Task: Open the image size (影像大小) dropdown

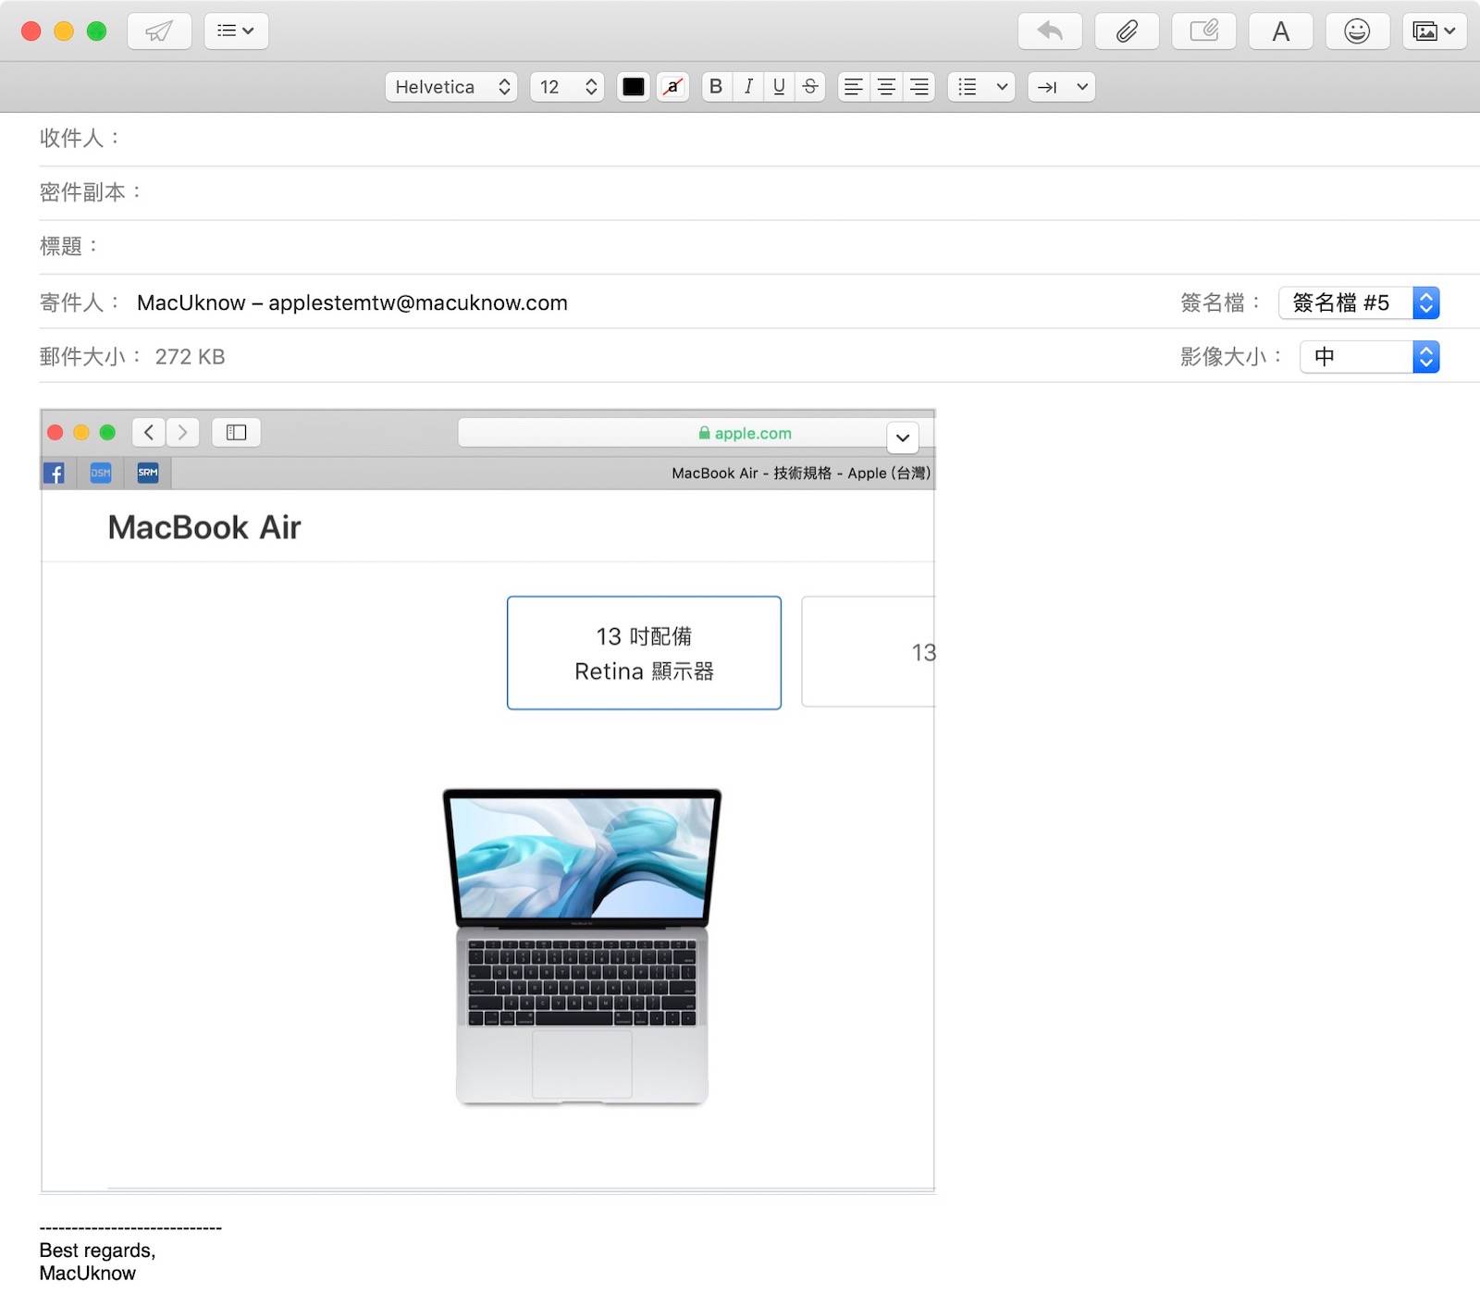Action: click(x=1370, y=357)
